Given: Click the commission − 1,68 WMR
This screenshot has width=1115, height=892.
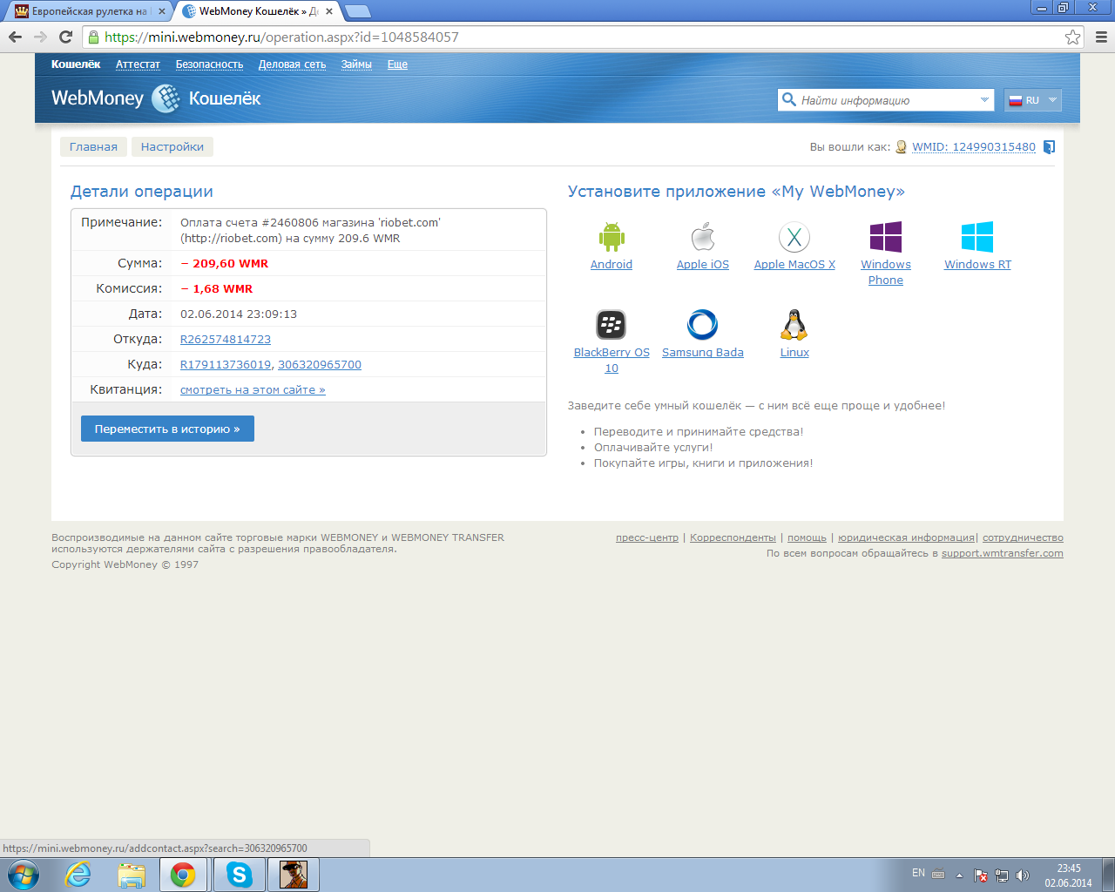Looking at the screenshot, I should click(x=217, y=289).
